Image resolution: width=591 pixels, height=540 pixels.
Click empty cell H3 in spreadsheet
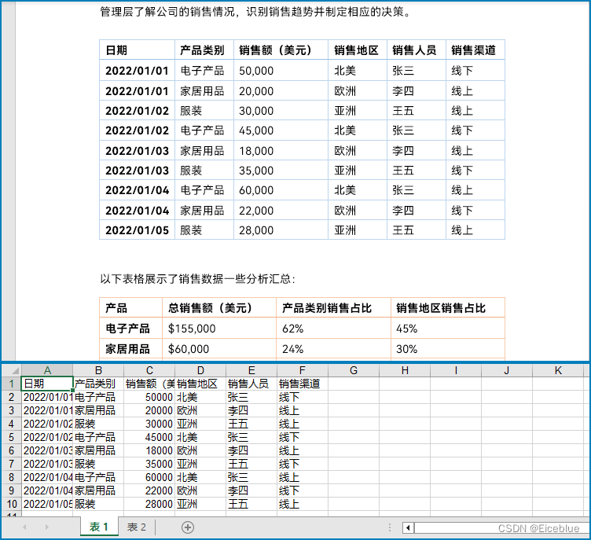405,410
